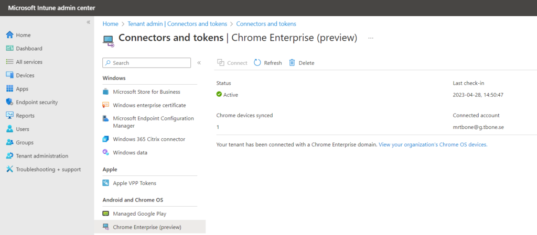Click the Delete trash icon
Image resolution: width=537 pixels, height=235 pixels.
click(x=292, y=62)
